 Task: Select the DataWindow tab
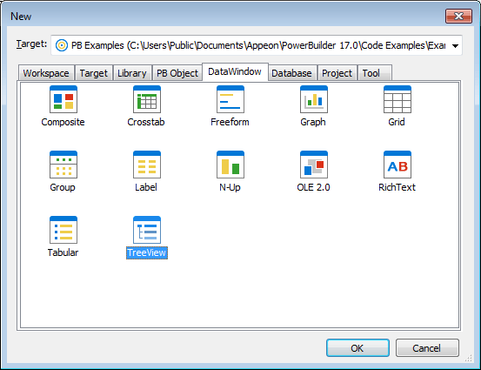(x=235, y=72)
